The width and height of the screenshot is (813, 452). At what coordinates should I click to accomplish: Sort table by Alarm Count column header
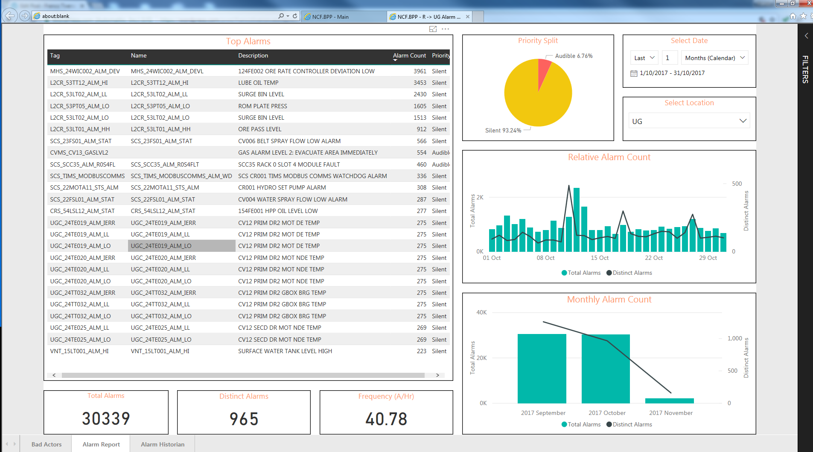tap(409, 56)
